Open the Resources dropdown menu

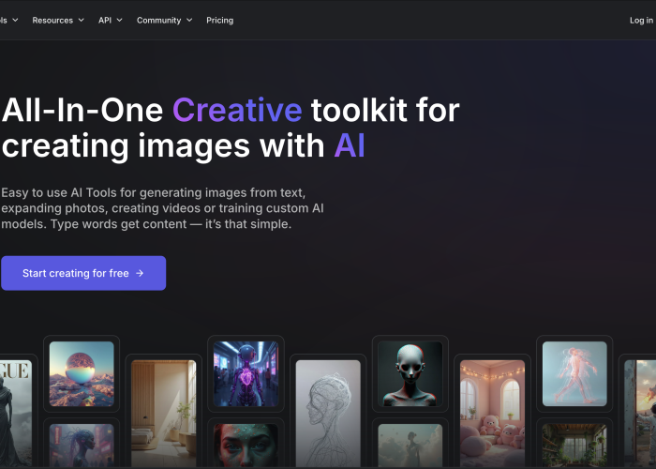[x=58, y=20]
